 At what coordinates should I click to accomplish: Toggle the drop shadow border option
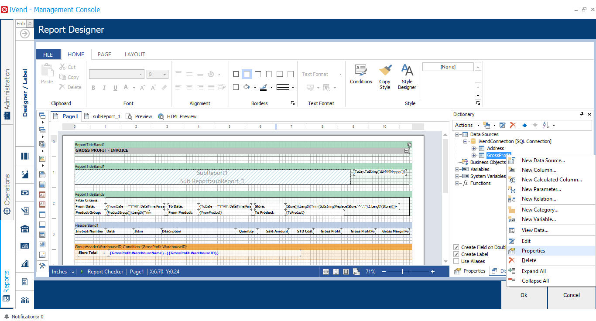tap(236, 87)
